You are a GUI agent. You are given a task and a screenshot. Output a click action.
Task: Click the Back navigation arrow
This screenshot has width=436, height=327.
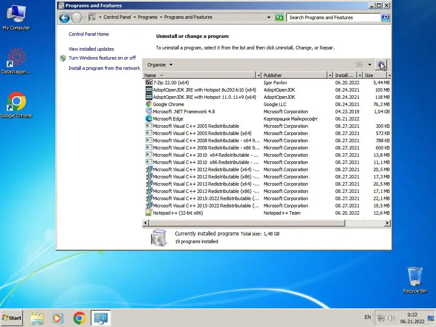point(64,18)
